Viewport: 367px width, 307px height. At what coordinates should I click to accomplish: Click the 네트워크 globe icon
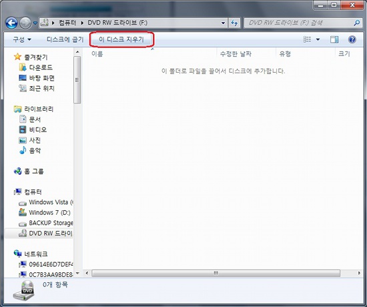tap(17, 254)
